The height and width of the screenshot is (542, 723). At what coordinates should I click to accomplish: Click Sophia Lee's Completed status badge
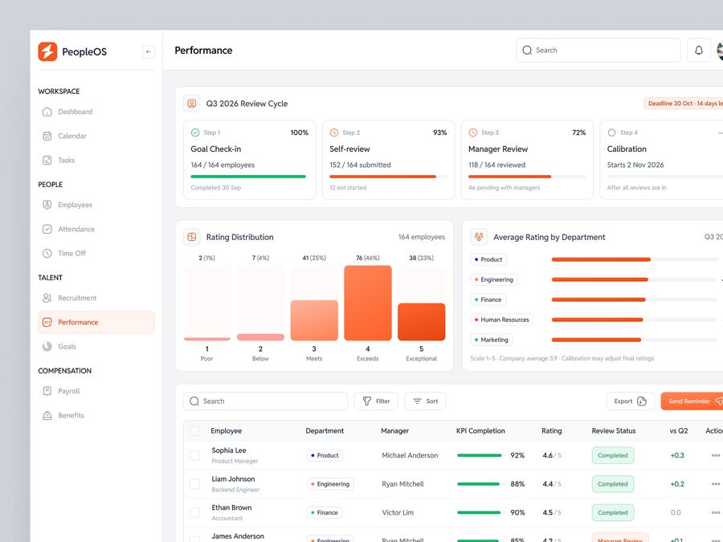613,455
